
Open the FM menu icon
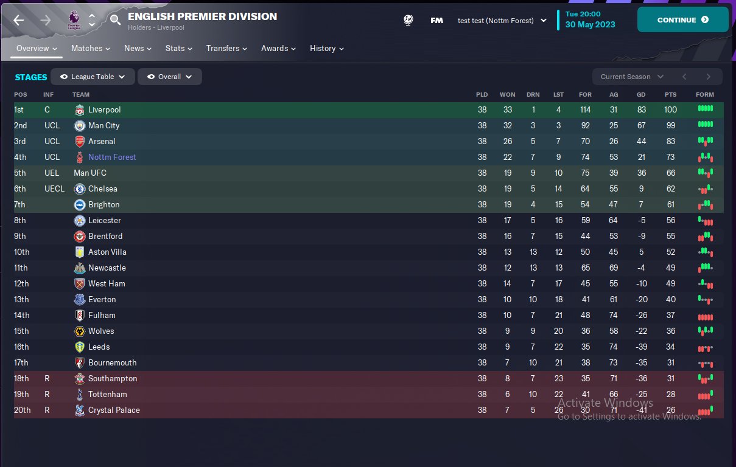[x=436, y=20]
